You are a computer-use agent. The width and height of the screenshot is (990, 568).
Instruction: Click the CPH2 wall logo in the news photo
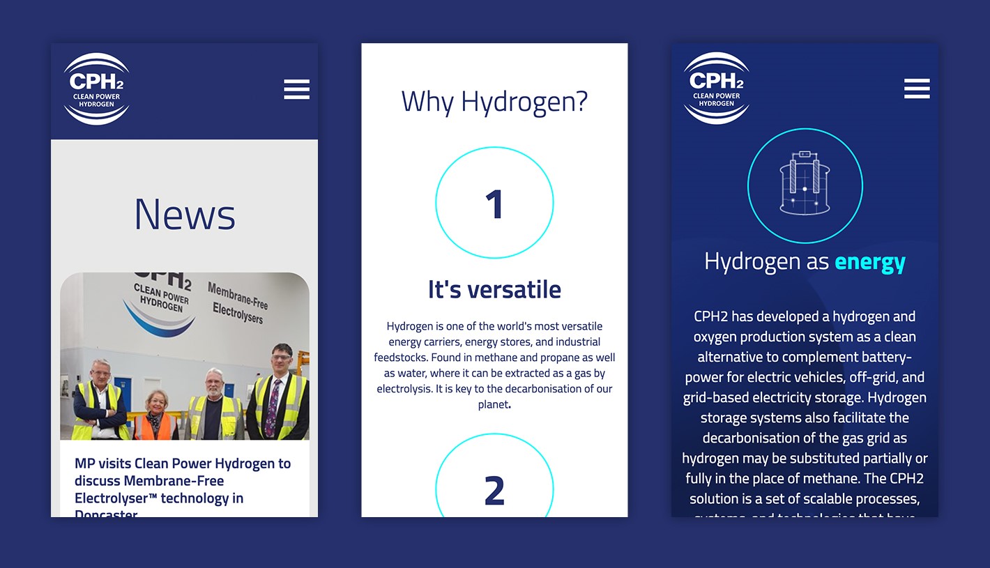click(160, 300)
